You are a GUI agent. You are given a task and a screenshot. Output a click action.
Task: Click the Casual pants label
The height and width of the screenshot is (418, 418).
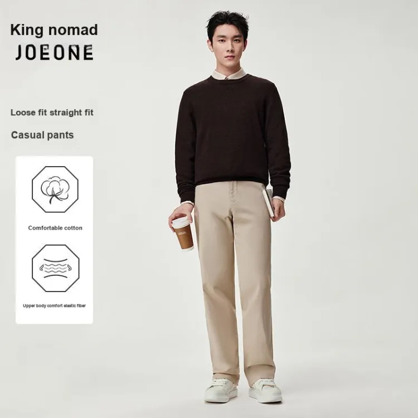(42, 135)
